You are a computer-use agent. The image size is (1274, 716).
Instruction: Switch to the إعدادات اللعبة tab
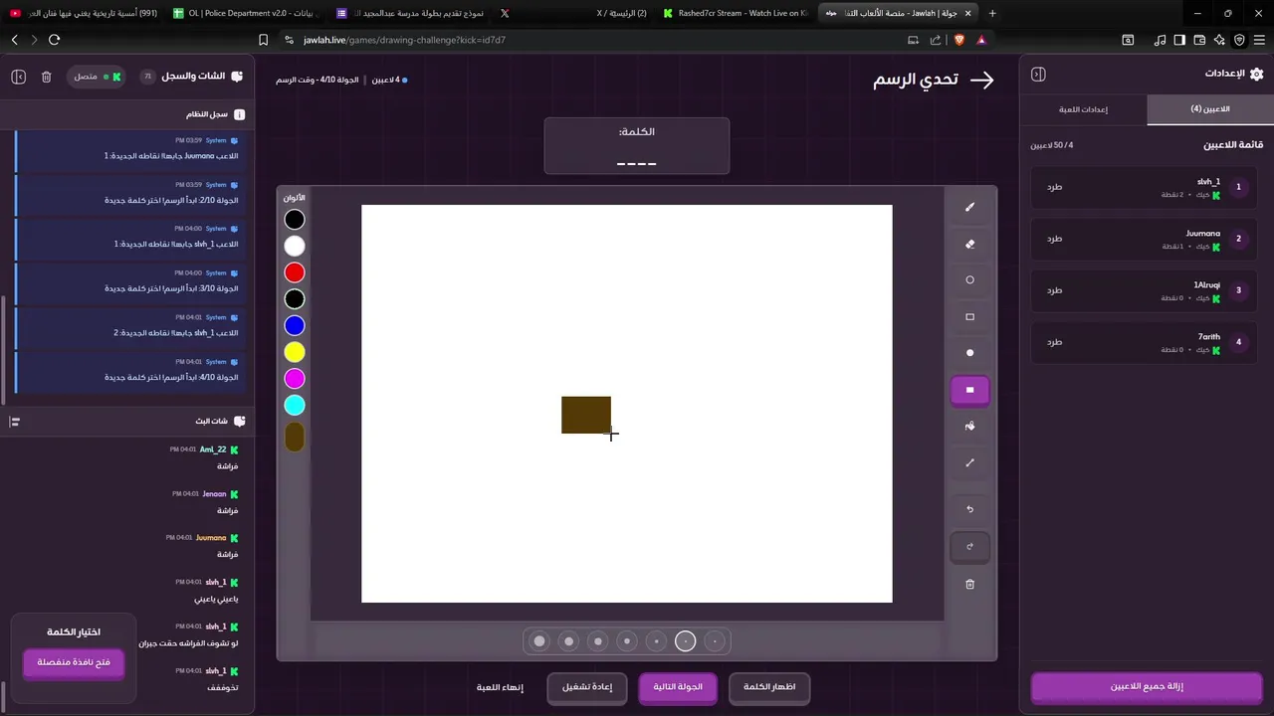(x=1084, y=109)
